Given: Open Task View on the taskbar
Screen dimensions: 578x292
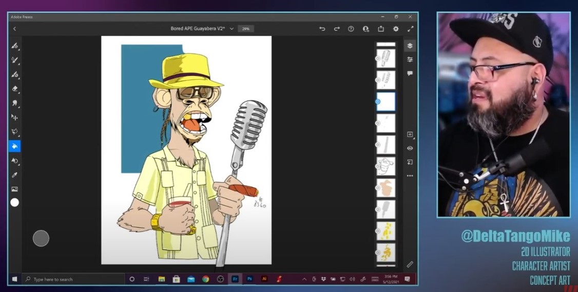Looking at the screenshot, I should tap(146, 279).
